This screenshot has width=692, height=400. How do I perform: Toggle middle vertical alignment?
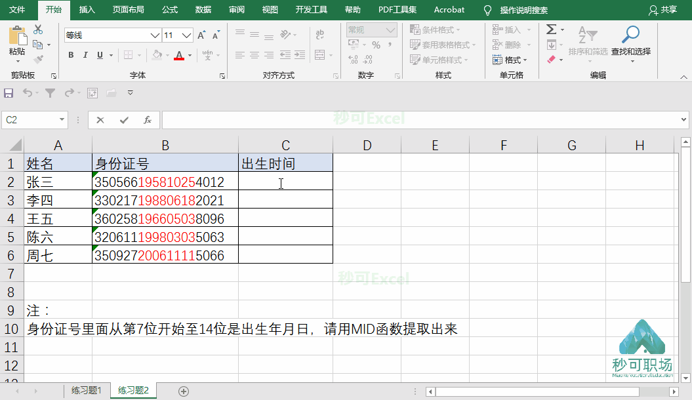[x=254, y=34]
